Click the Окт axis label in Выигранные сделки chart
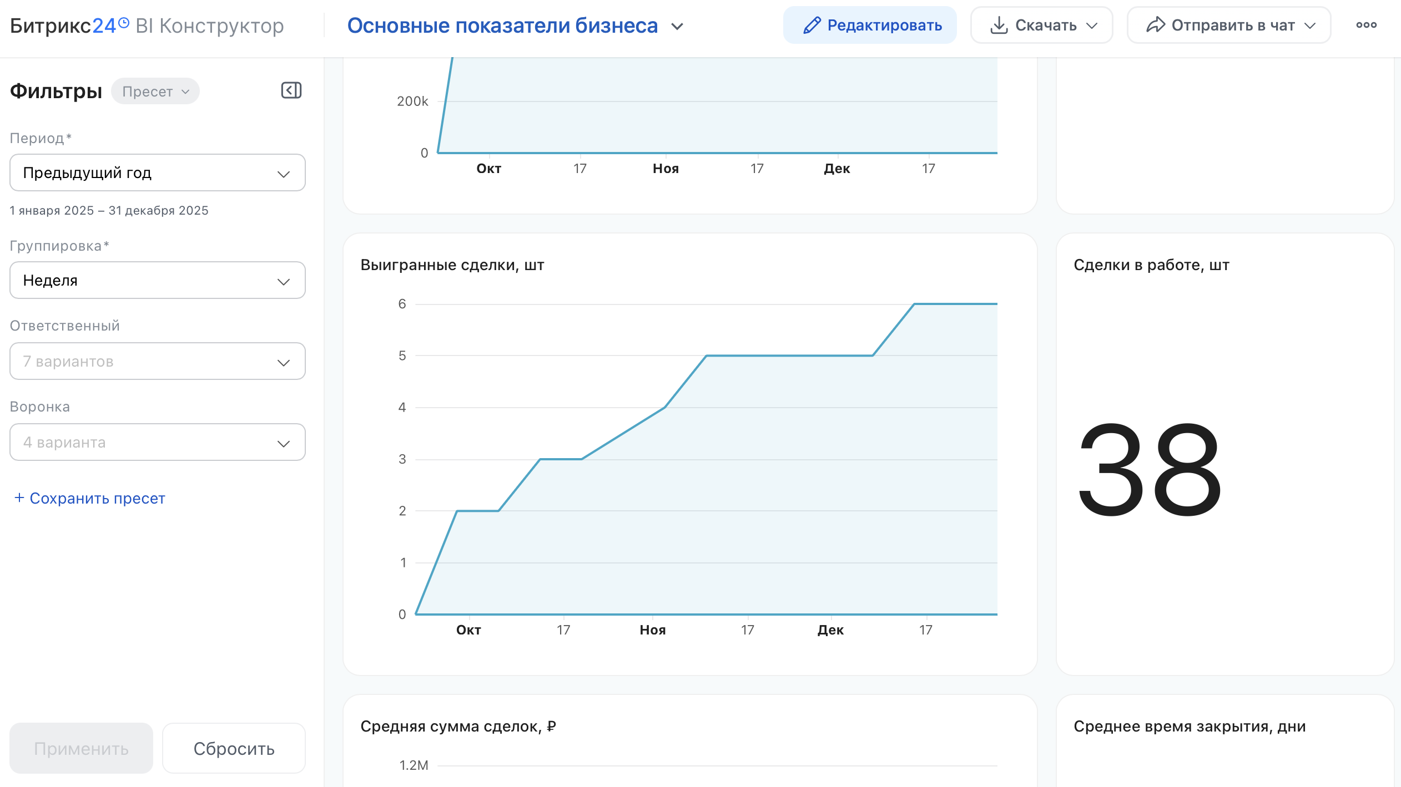1401x787 pixels. 468,630
